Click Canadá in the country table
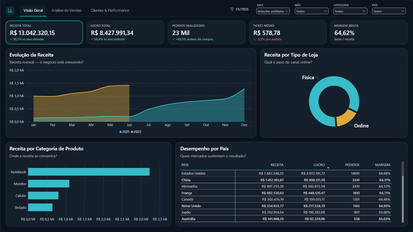This screenshot has width=413, height=232. pos(187,199)
